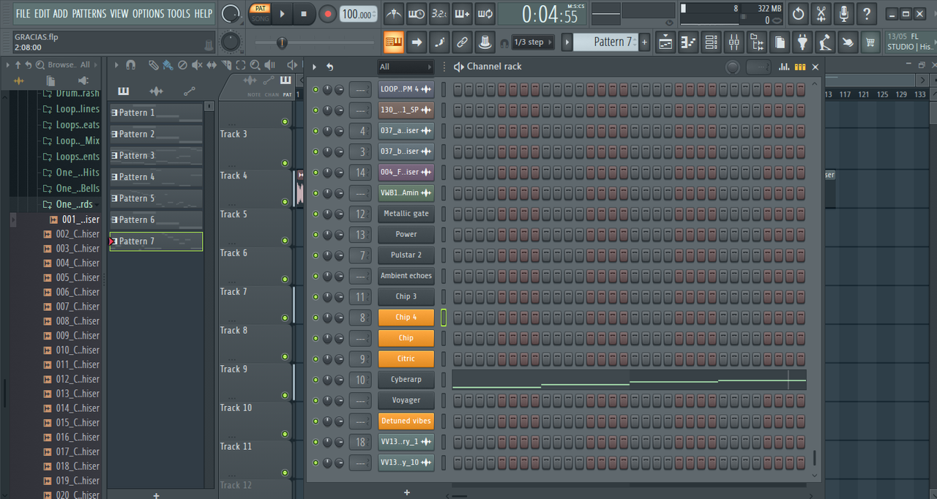Open the Piano roll from the toolbar
This screenshot has height=499, width=937.
coord(687,42)
